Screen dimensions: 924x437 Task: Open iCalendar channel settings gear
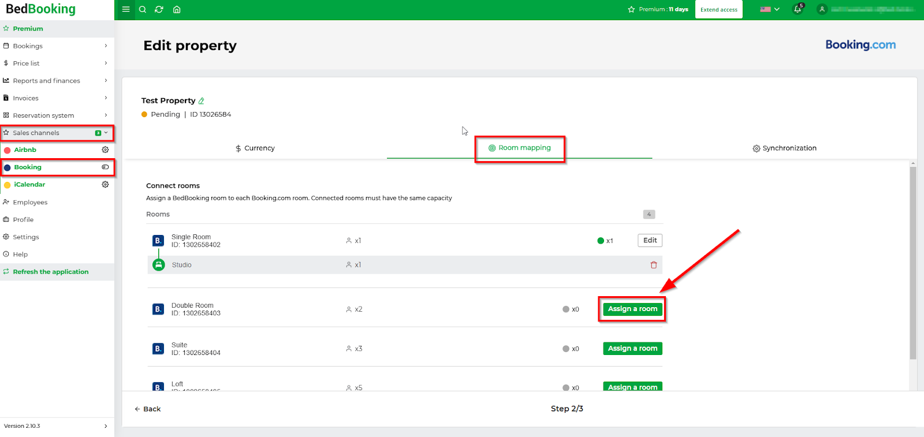tap(105, 185)
